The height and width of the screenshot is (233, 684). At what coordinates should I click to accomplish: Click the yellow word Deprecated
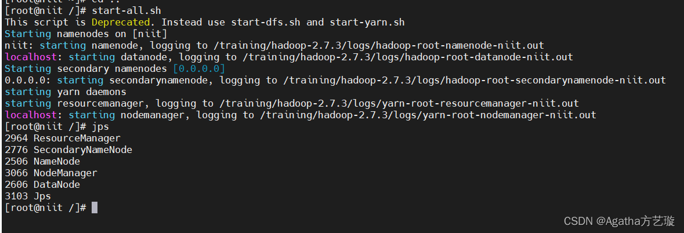point(124,22)
